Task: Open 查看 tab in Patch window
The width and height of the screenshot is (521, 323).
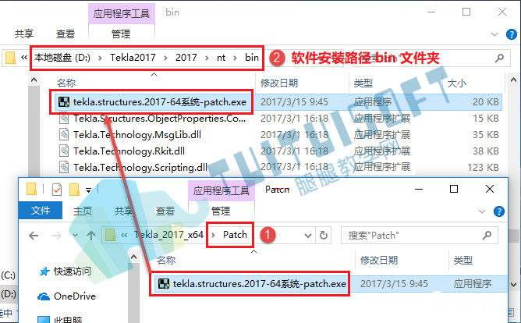Action: point(165,211)
